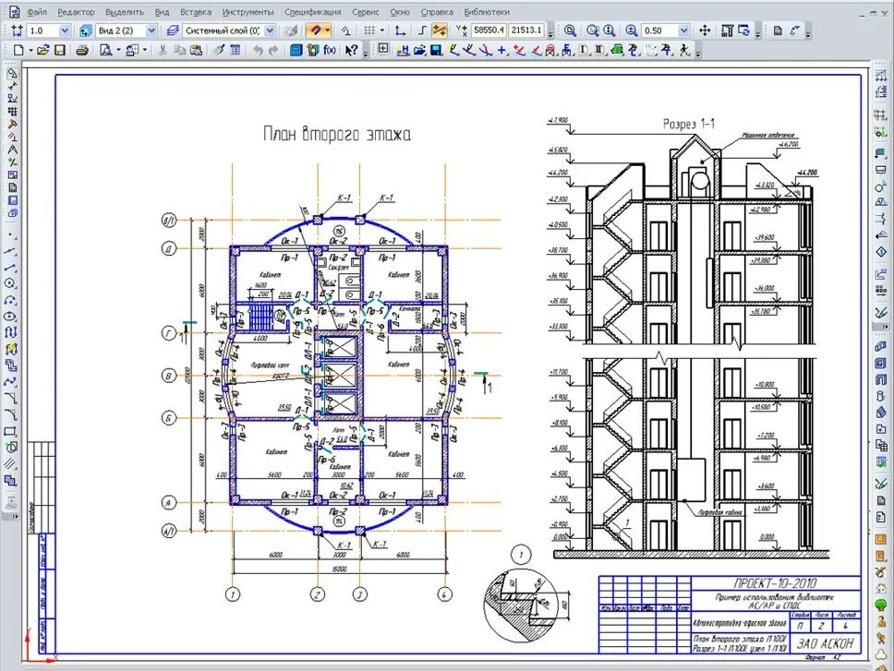Image resolution: width=894 pixels, height=671 pixels.
Task: Toggle grid display
Action: (x=369, y=30)
